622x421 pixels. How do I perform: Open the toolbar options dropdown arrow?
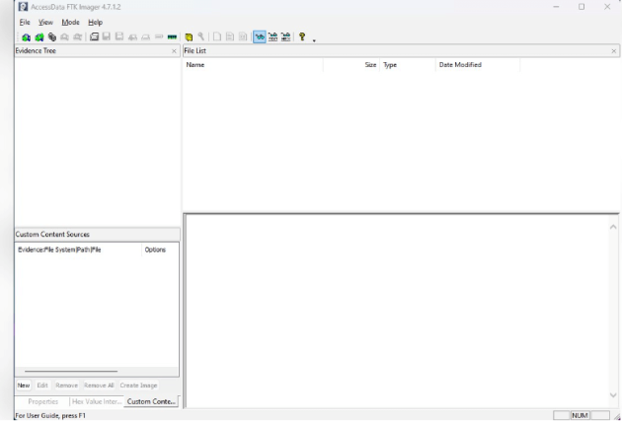tap(314, 40)
